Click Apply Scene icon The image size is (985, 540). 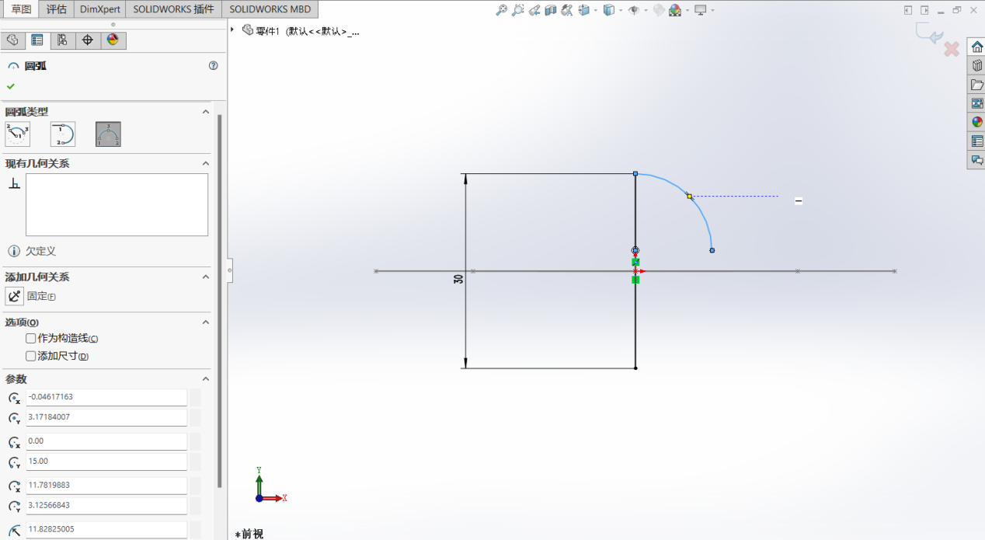tap(675, 10)
